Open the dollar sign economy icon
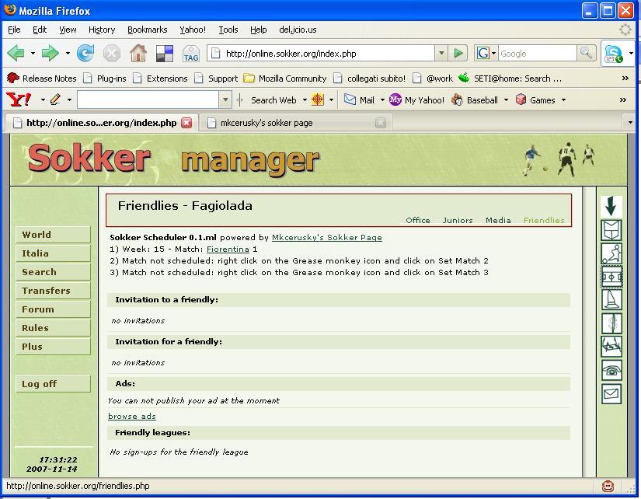 coord(611,323)
